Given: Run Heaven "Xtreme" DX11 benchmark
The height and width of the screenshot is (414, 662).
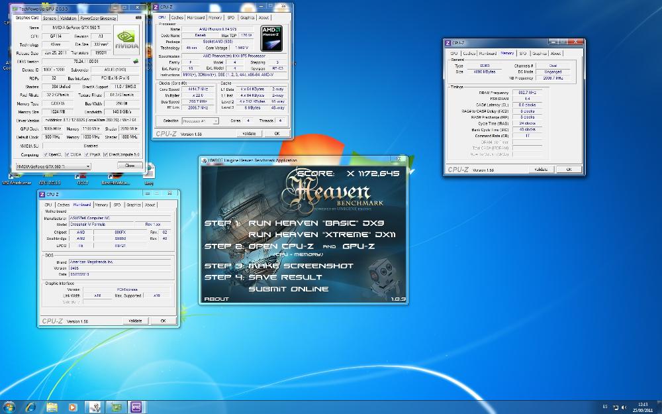Looking at the screenshot, I should (x=322, y=234).
